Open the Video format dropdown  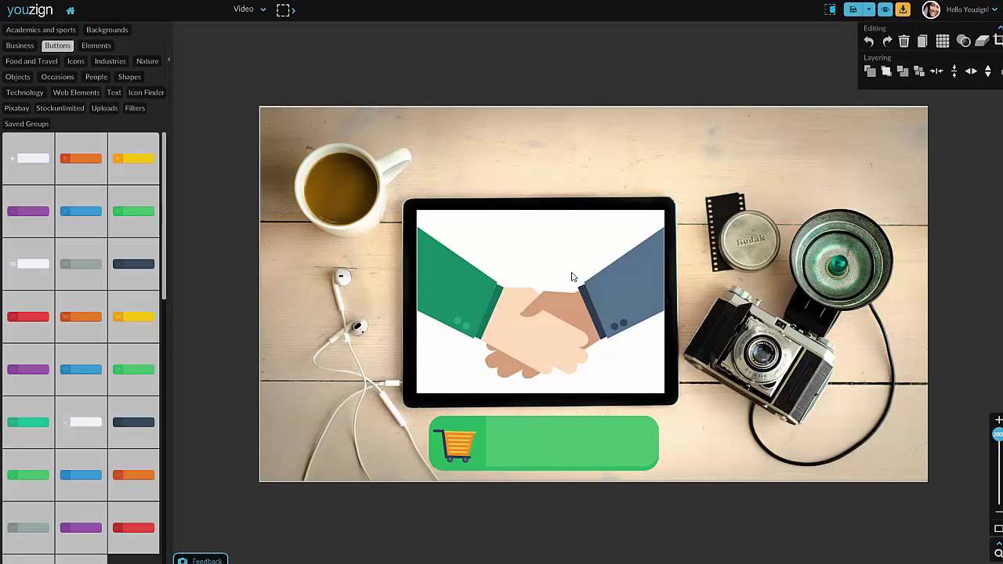pos(249,9)
